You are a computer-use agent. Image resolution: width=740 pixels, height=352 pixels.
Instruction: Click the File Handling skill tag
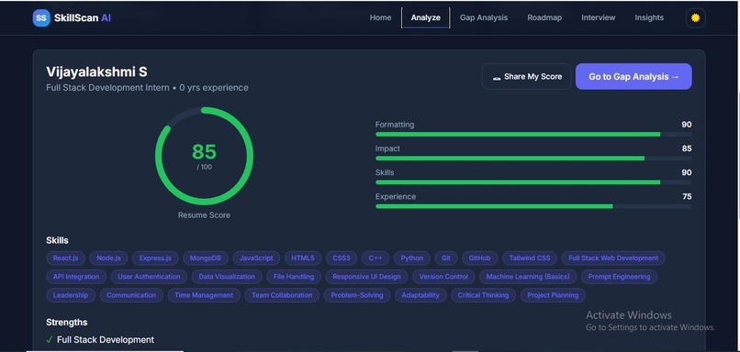click(294, 277)
